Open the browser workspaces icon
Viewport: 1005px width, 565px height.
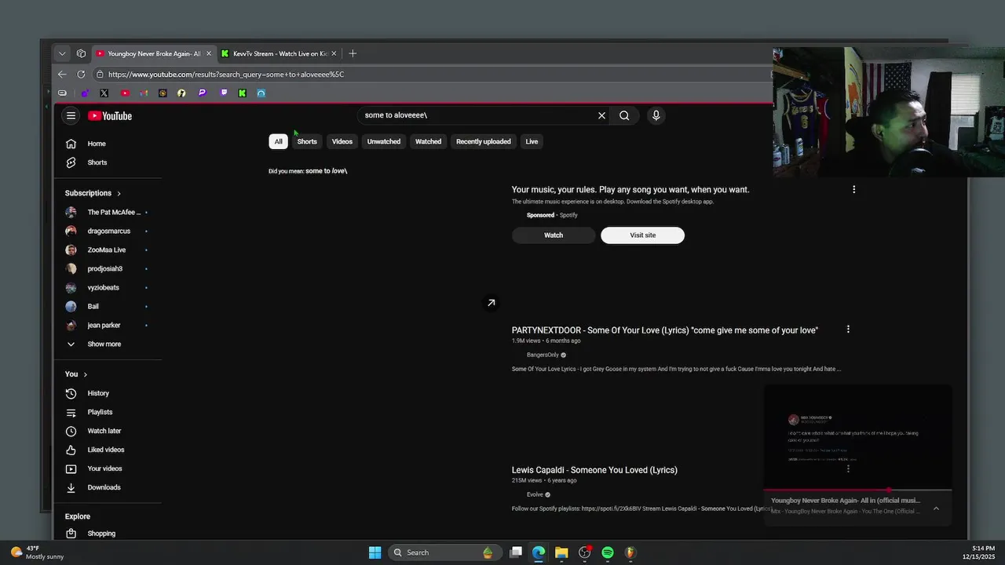[81, 53]
